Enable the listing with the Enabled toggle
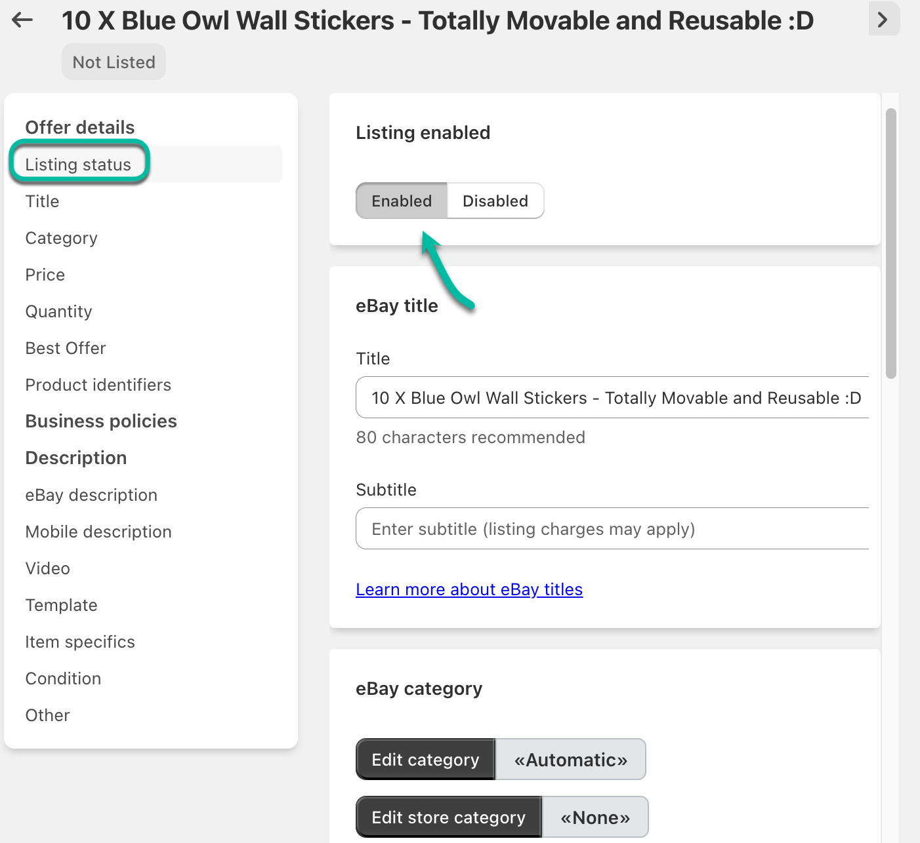Screen dimensions: 920x843 pos(401,201)
